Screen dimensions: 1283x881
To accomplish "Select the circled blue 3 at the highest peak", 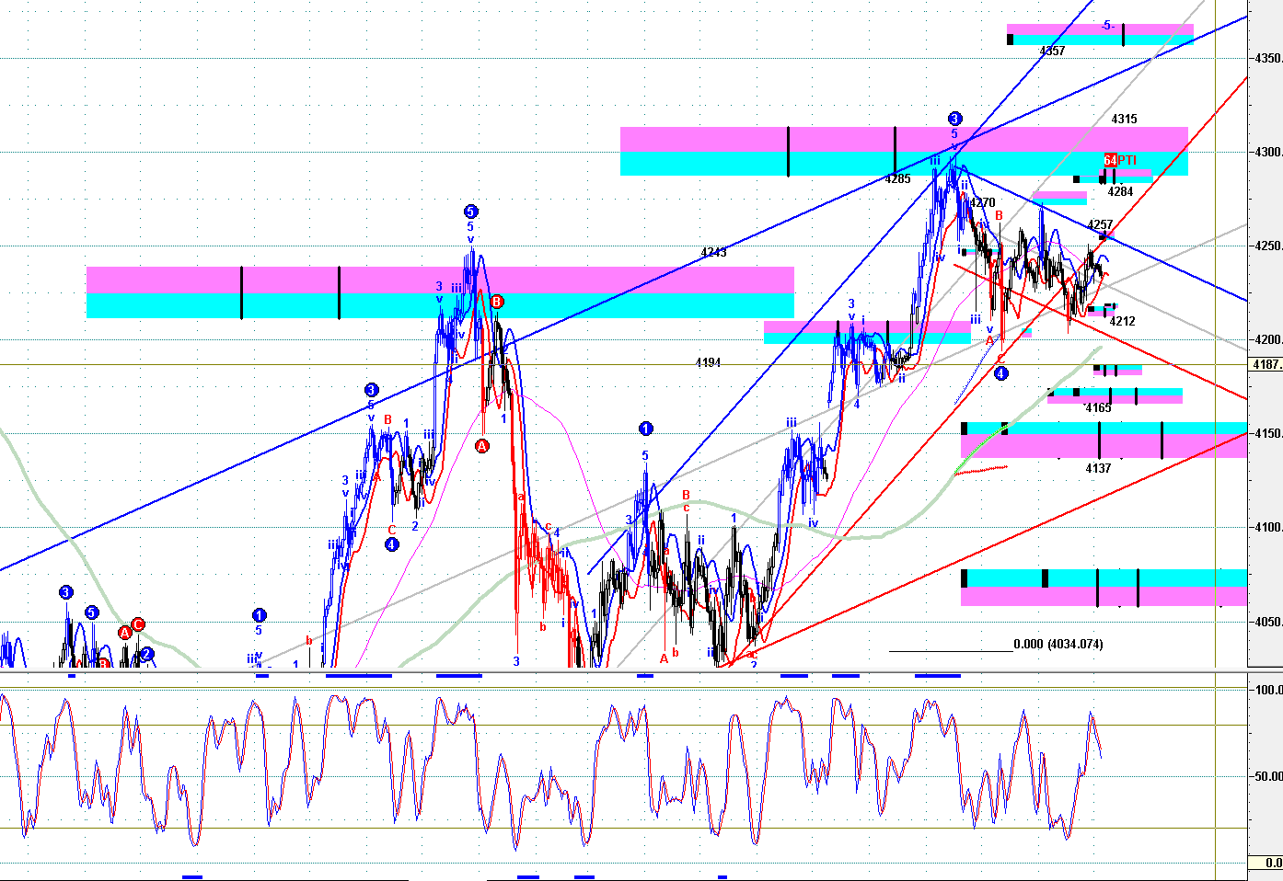I will click(x=955, y=119).
